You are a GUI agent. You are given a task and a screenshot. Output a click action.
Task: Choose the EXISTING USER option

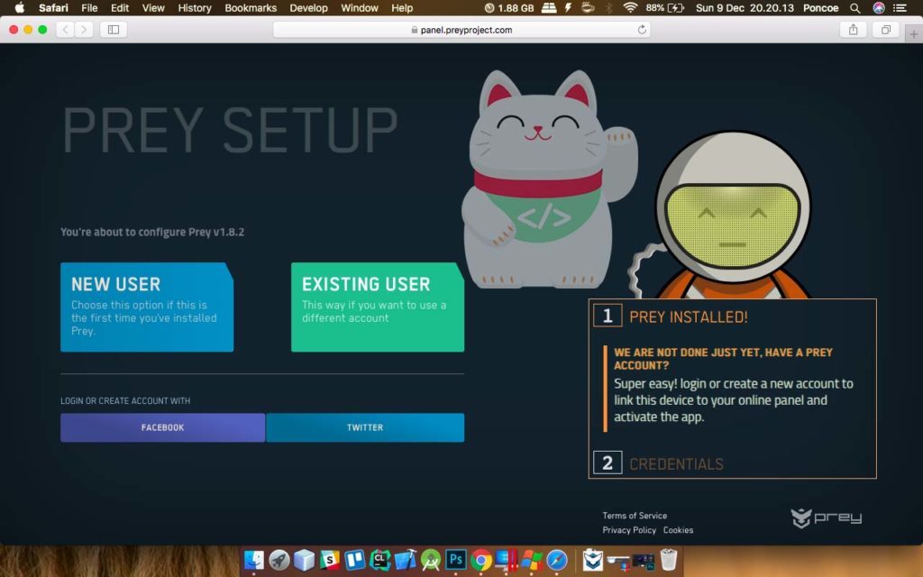[378, 307]
